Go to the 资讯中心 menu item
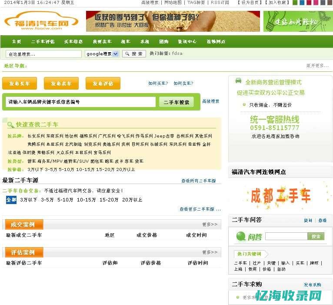The width and height of the screenshot is (333, 305). point(187,42)
